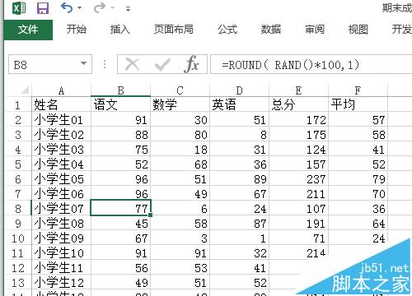Click the 语文 header cell
Viewport: 412px width, 296px height.
120,104
